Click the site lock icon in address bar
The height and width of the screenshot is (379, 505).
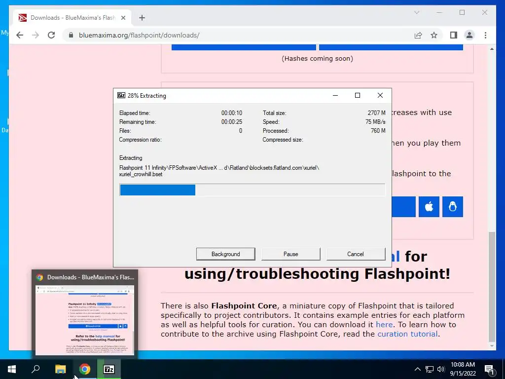[71, 35]
